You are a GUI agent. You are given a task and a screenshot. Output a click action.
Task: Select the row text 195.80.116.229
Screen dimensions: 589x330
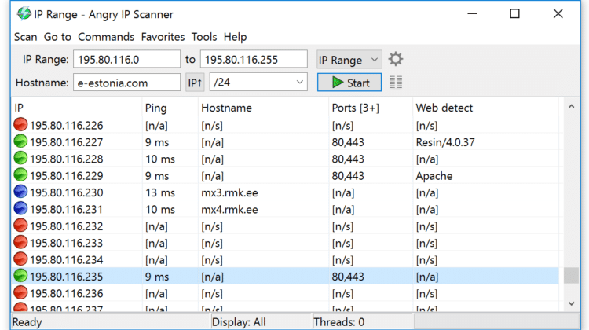point(67,176)
